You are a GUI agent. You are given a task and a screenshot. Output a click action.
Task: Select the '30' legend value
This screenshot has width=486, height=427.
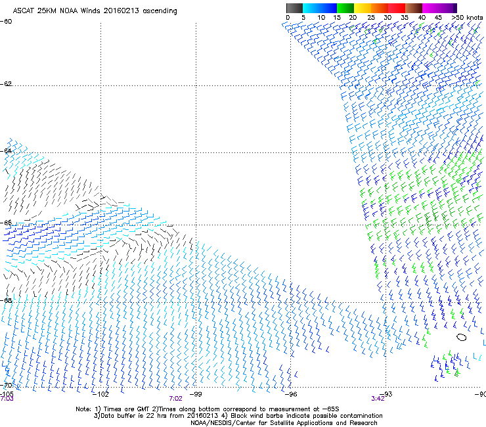(387, 18)
